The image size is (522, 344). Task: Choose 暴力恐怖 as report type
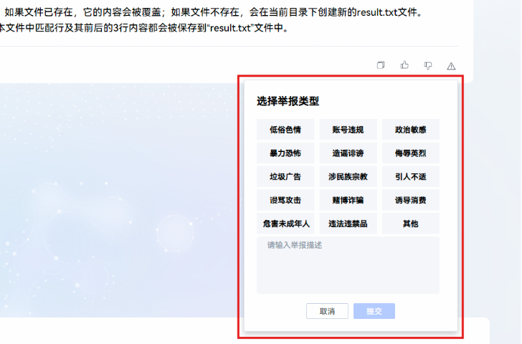pos(285,153)
